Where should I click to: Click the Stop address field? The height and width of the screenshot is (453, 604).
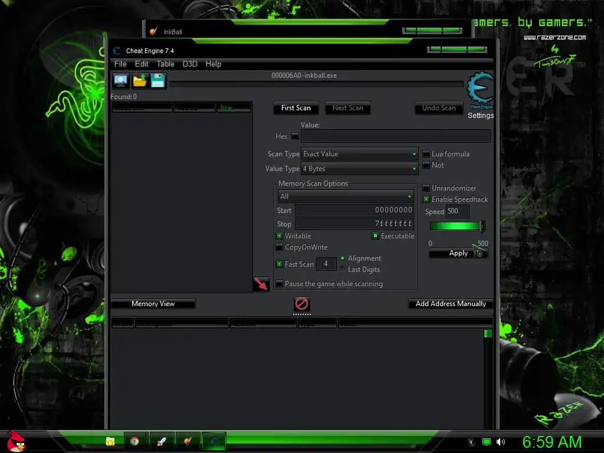tap(354, 224)
